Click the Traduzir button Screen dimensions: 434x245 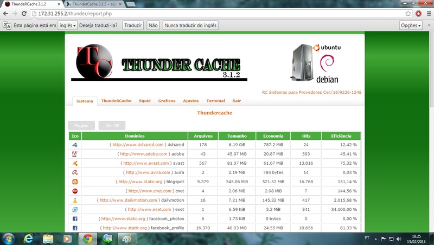tap(133, 25)
